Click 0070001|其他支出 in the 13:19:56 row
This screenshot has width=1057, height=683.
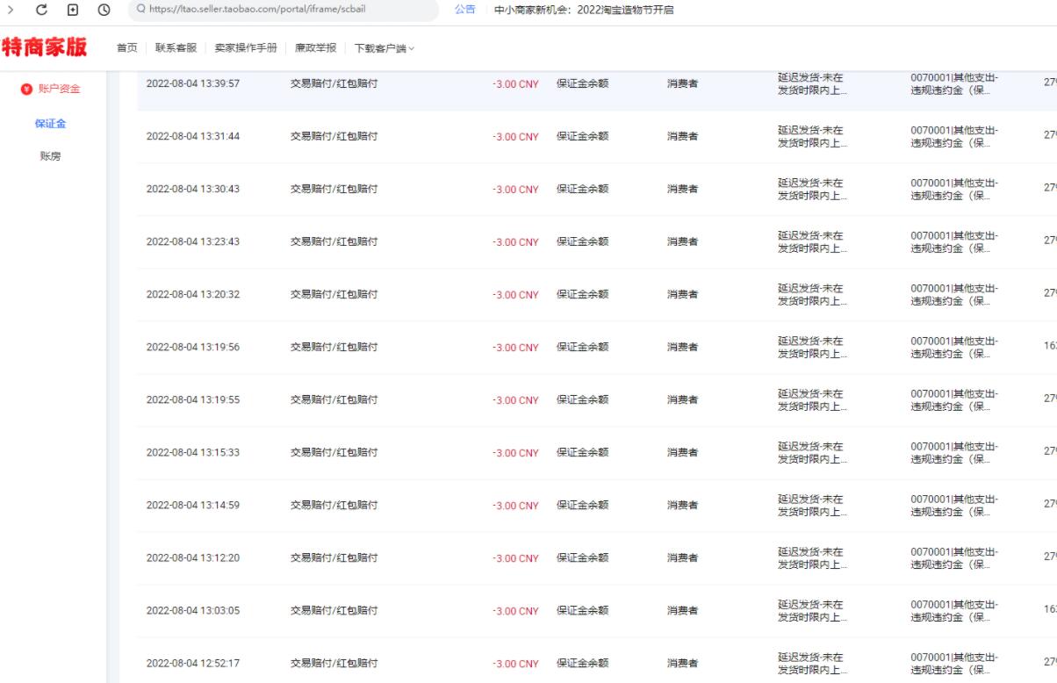pos(954,347)
